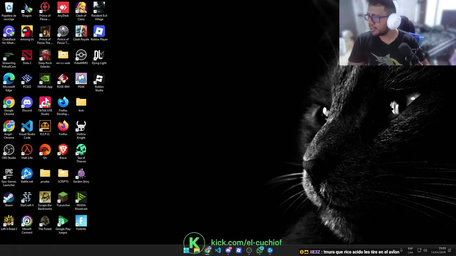Open OBS Studio desktop shortcut

(9, 152)
